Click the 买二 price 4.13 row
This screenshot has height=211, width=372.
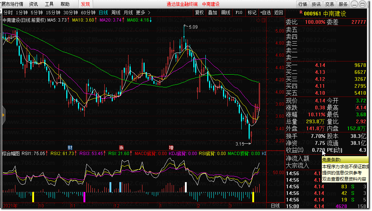coord(326,72)
